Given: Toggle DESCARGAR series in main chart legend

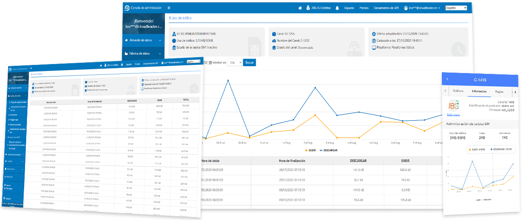Looking at the screenshot, I should (x=328, y=150).
